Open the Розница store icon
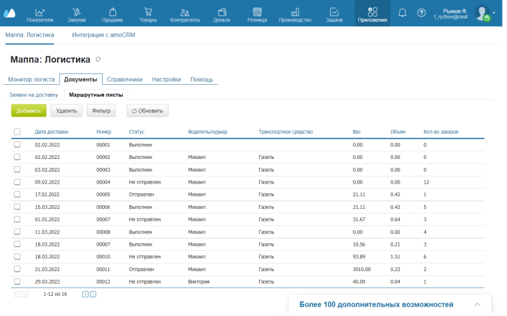This screenshot has height=316, width=507. [x=257, y=12]
